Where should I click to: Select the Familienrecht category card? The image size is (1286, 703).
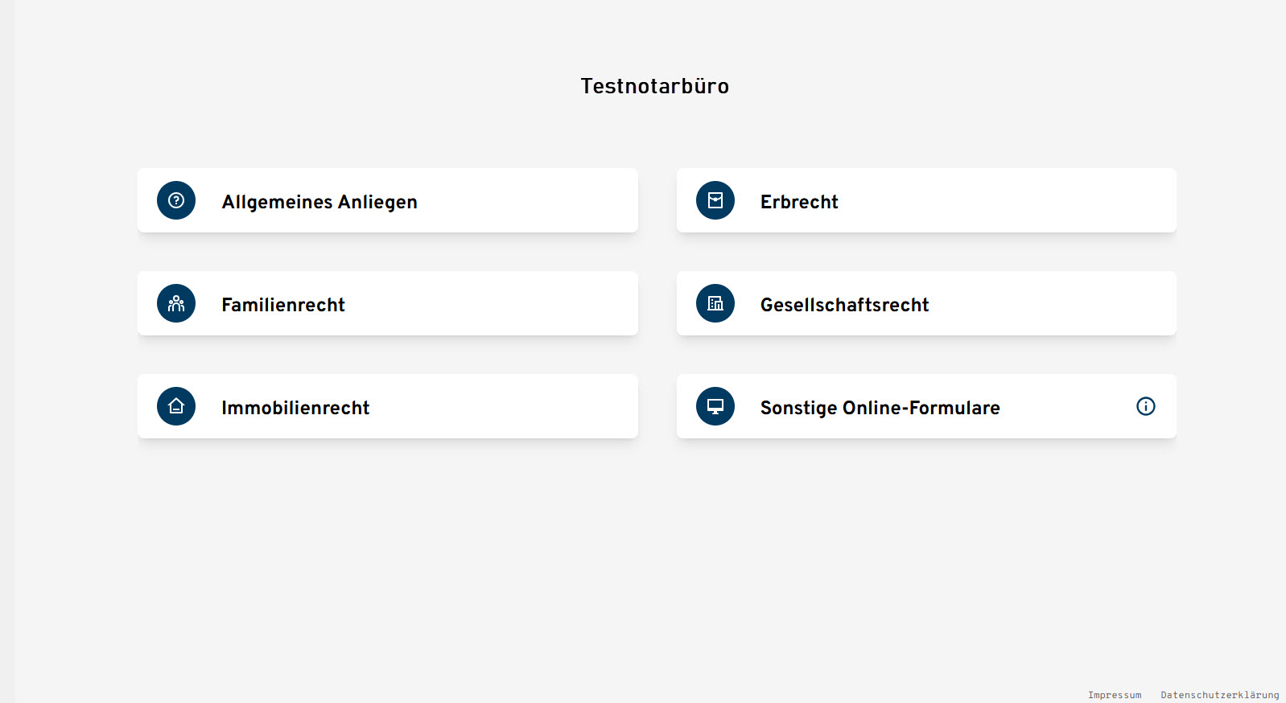click(388, 303)
